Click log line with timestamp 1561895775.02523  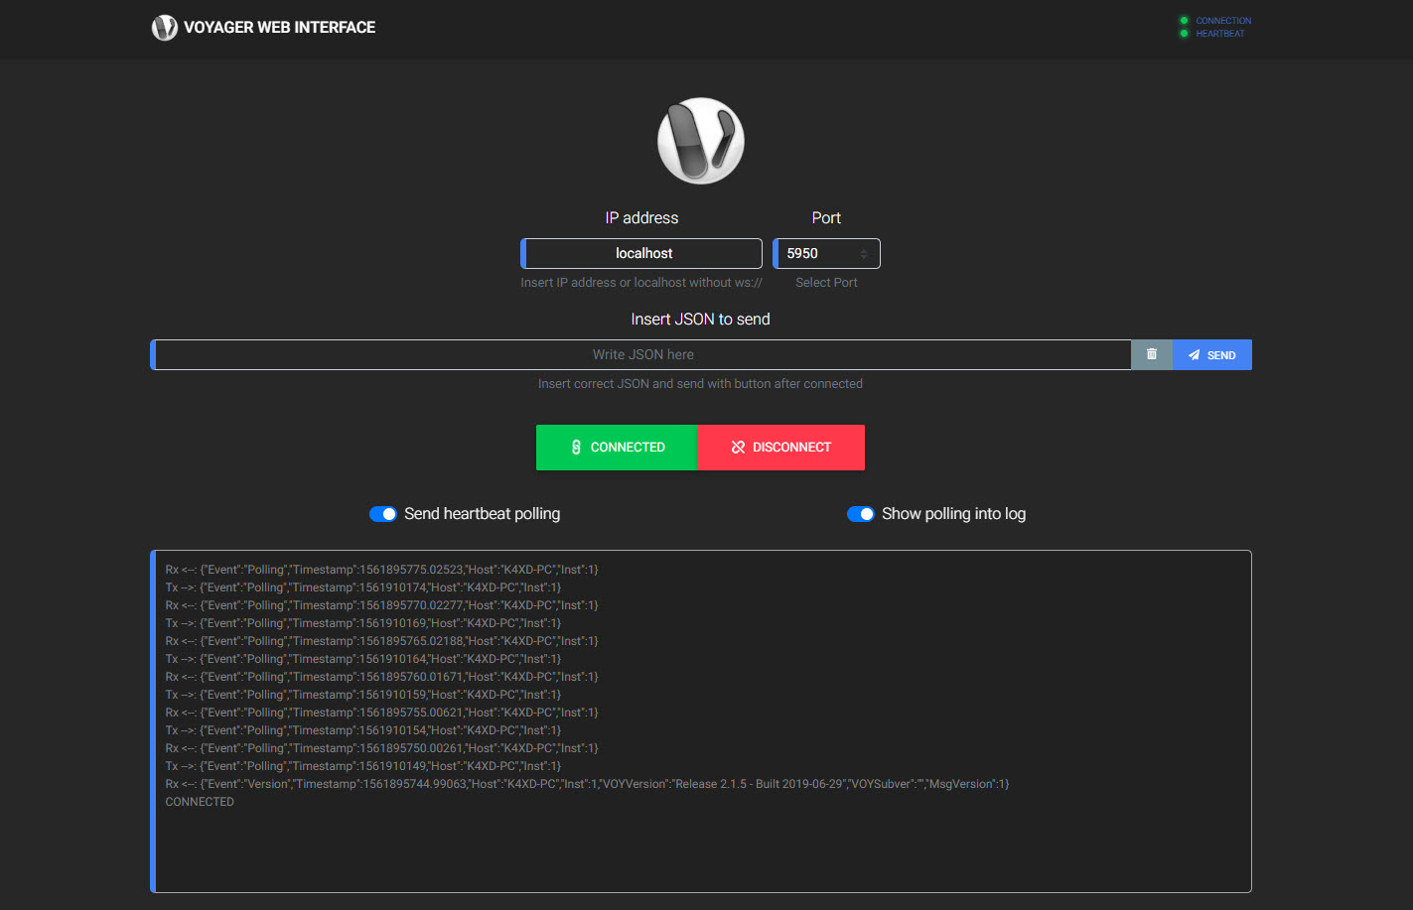coord(382,570)
